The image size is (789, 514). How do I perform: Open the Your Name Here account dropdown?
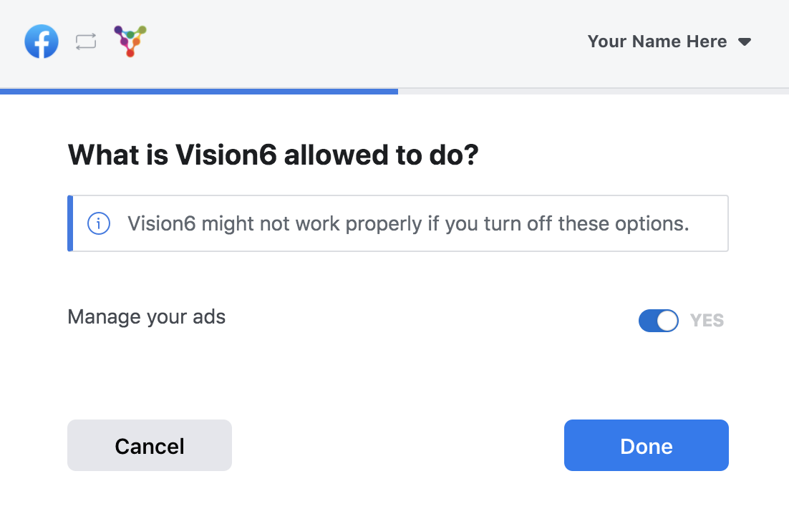[669, 42]
